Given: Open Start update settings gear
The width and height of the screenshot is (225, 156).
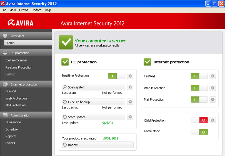Looking at the screenshot, I should click(130, 117).
